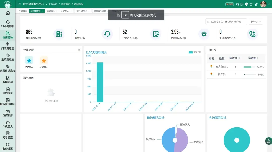The height and width of the screenshot is (152, 272).
Task: Switch to the 门诊已访病人 tab
Action: [x=83, y=11]
